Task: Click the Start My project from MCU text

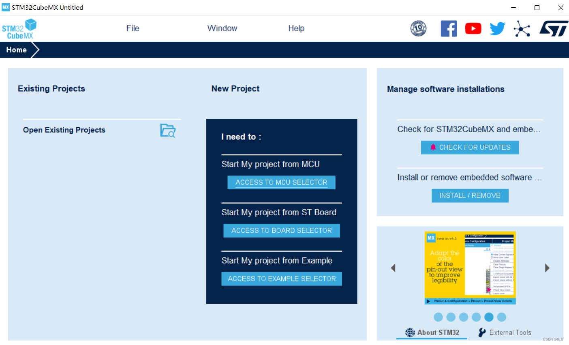Action: [271, 164]
